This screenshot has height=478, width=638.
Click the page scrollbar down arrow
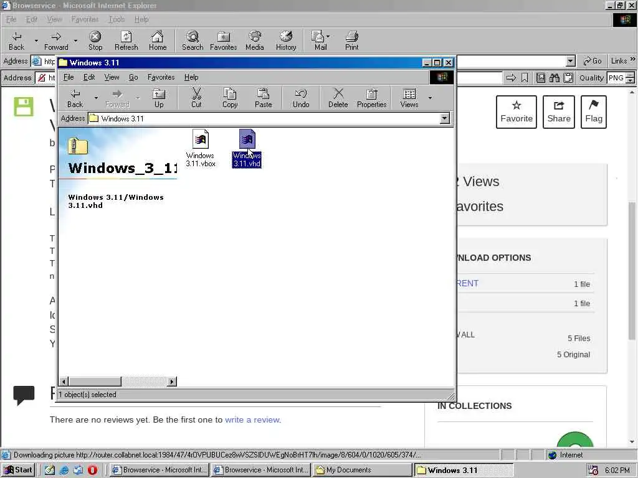point(632,441)
